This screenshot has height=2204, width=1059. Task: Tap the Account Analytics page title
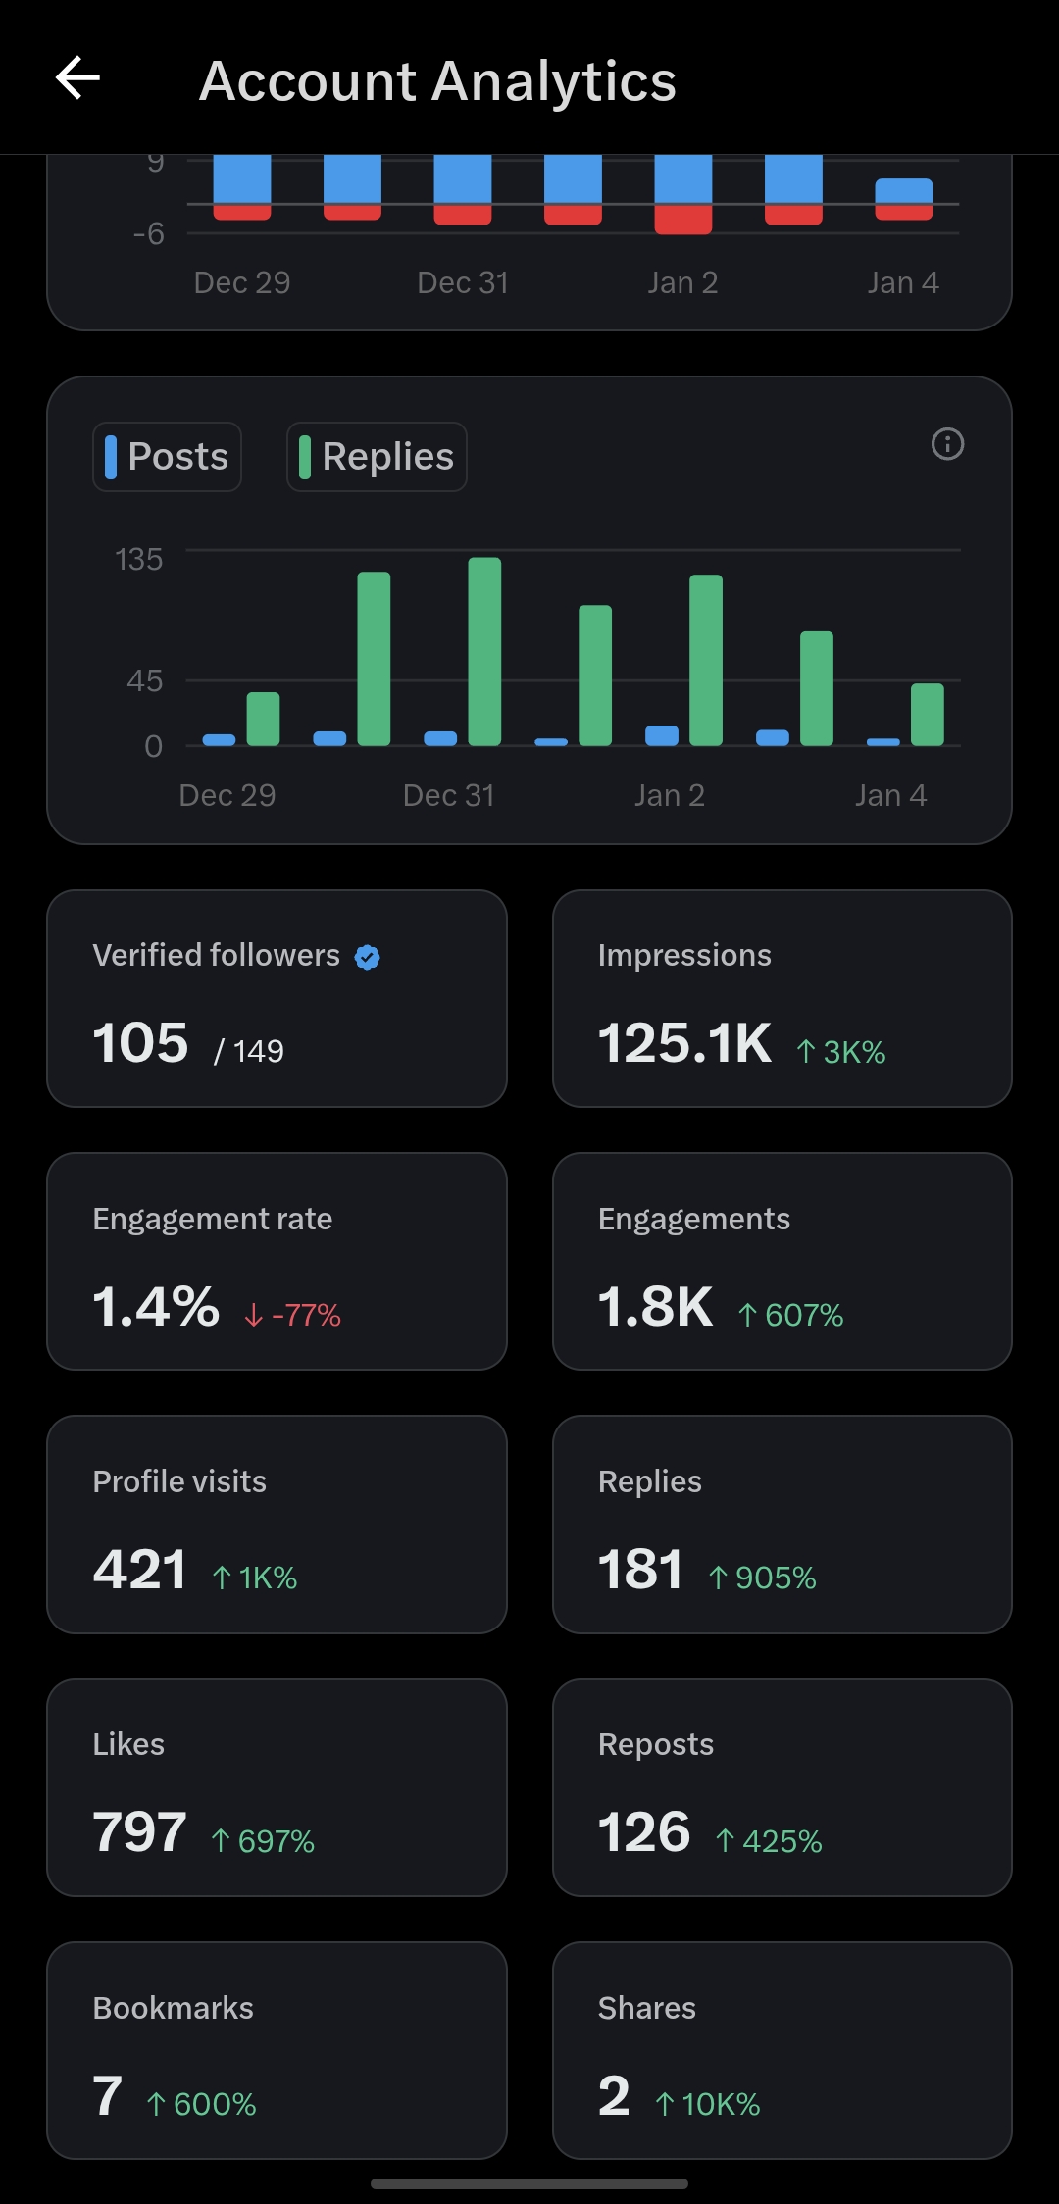pyautogui.click(x=437, y=80)
